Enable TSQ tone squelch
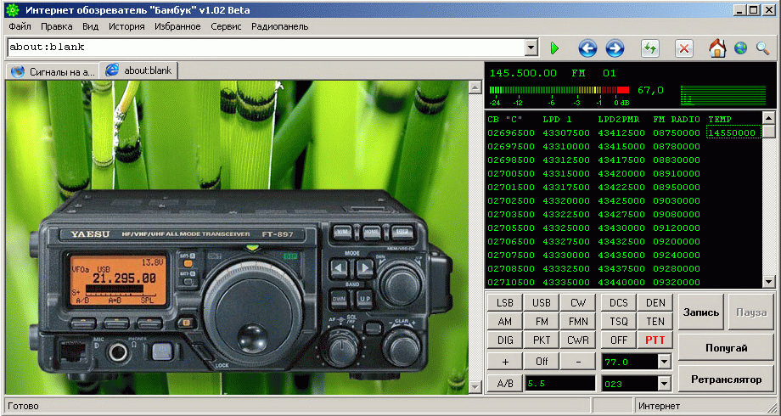 coord(619,322)
